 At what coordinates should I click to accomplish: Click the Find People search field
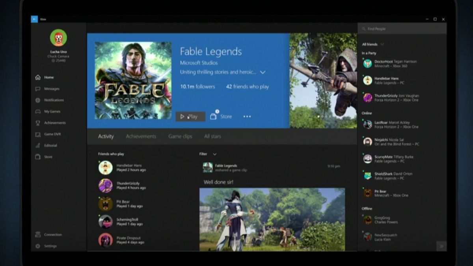tap(402, 29)
